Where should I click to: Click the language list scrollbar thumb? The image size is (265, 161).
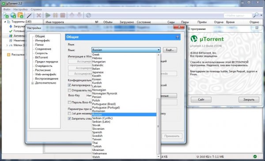coord(159,126)
